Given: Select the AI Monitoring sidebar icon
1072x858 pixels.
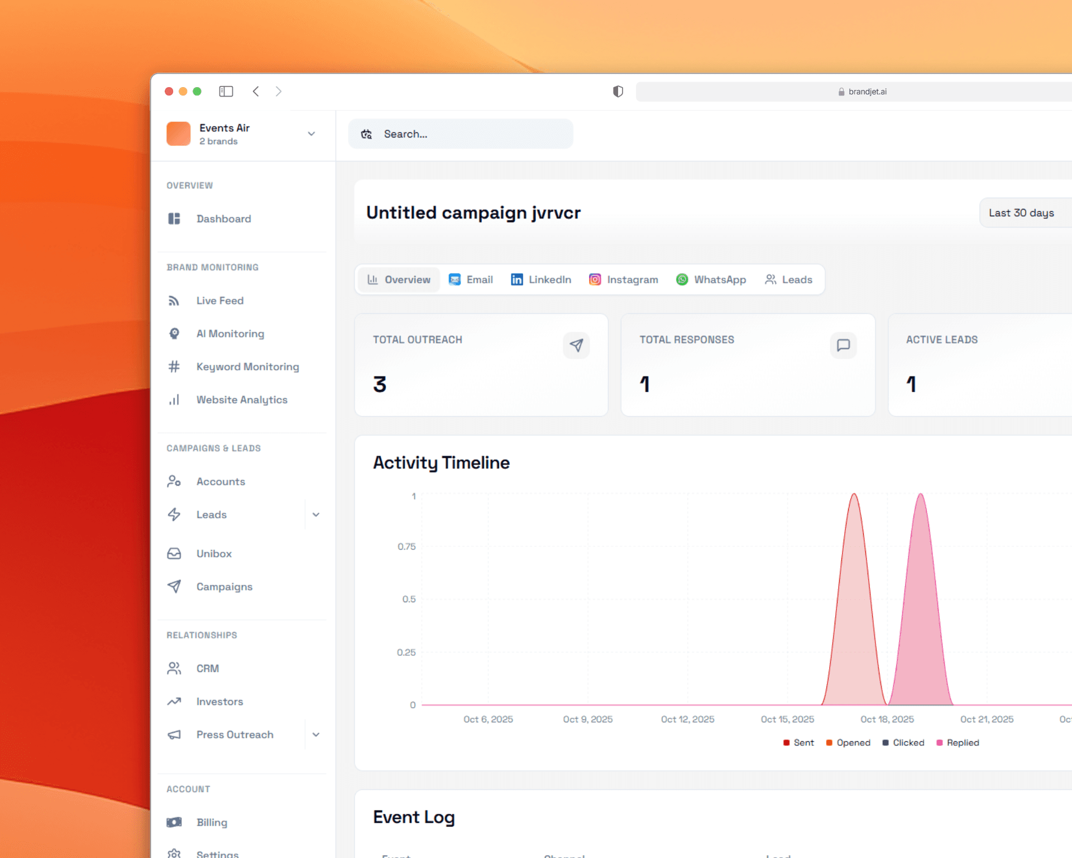Looking at the screenshot, I should click(x=174, y=333).
